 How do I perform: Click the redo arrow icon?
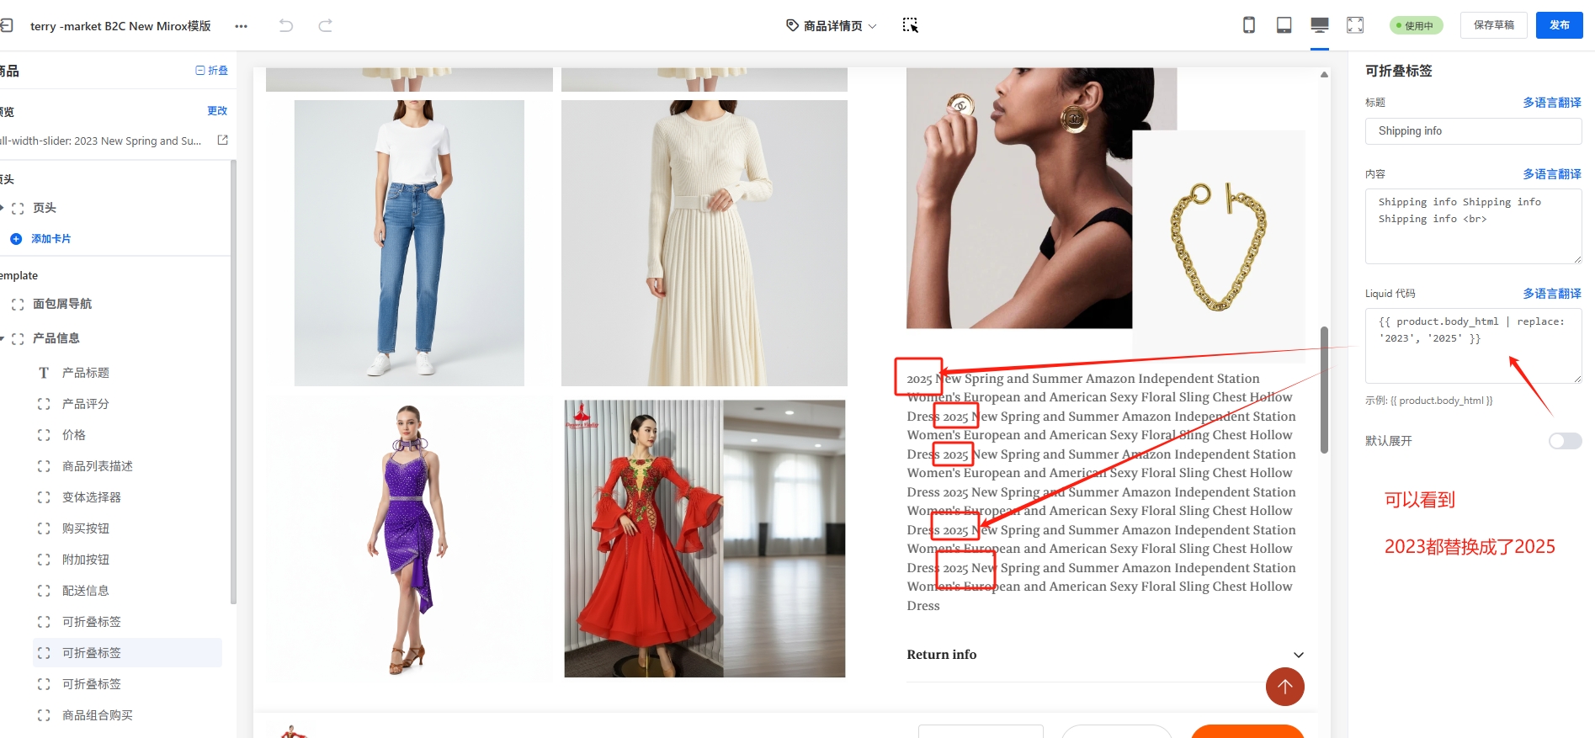tap(325, 25)
